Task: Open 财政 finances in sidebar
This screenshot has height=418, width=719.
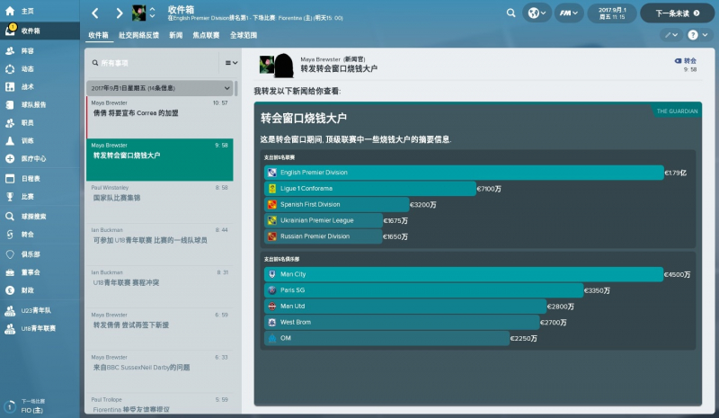Action: (x=27, y=290)
